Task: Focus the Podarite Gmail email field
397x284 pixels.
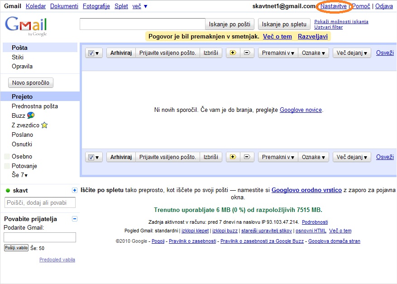Action: point(40,237)
